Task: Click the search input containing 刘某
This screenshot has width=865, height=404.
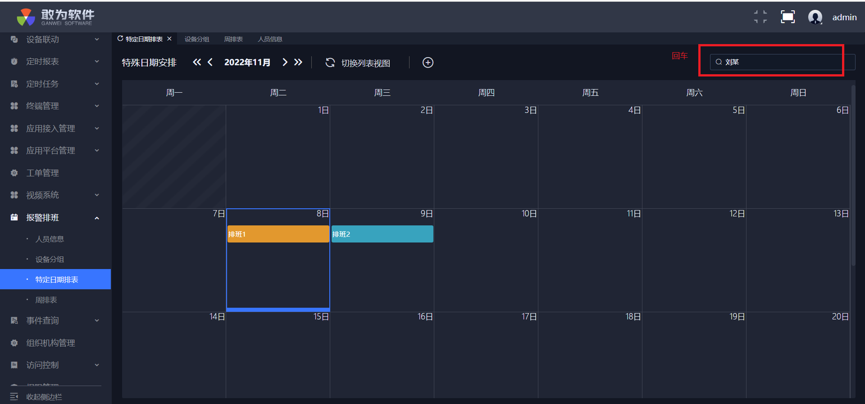Action: pyautogui.click(x=782, y=62)
